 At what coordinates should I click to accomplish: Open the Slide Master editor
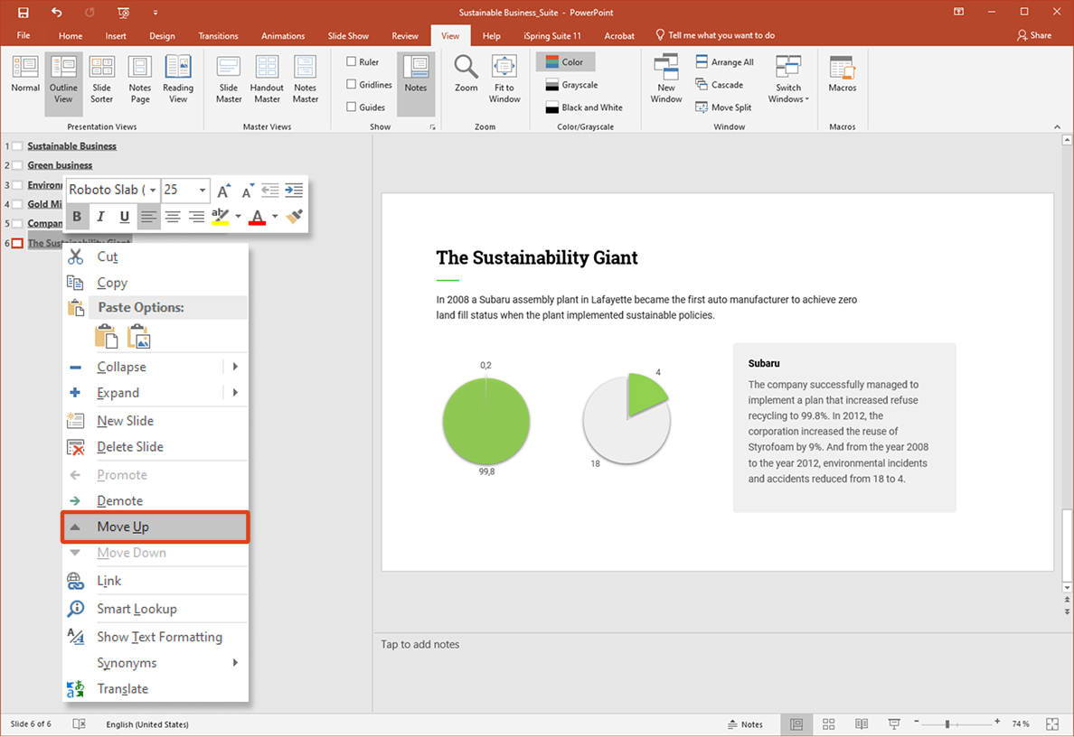point(228,78)
